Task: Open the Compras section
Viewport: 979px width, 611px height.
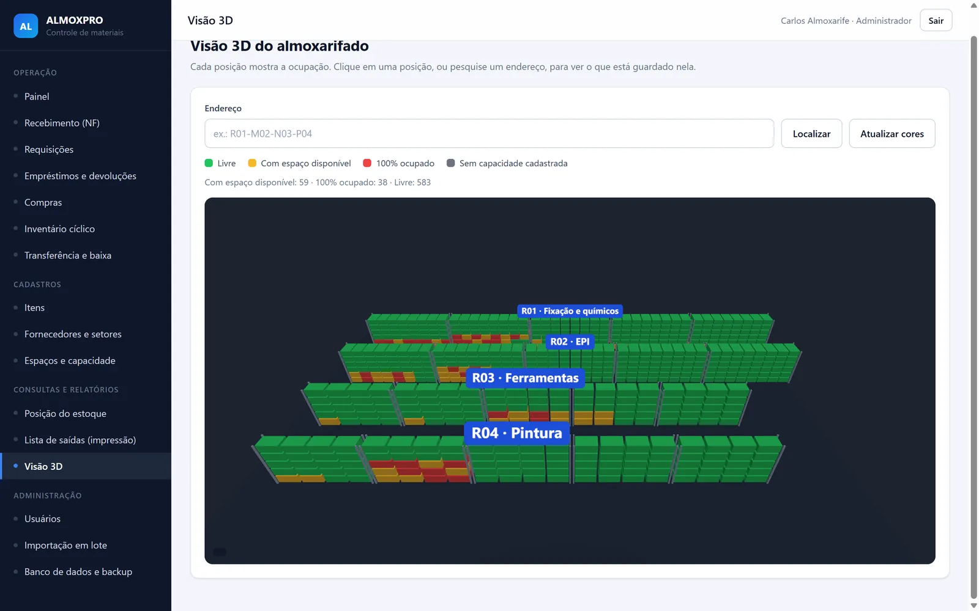Action: tap(43, 202)
